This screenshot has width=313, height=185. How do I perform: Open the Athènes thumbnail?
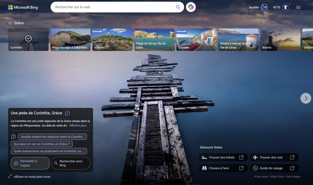click(112, 40)
